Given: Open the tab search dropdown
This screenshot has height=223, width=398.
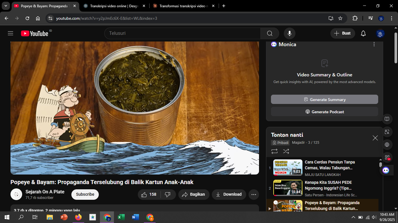Looking at the screenshot, I should pos(6,6).
